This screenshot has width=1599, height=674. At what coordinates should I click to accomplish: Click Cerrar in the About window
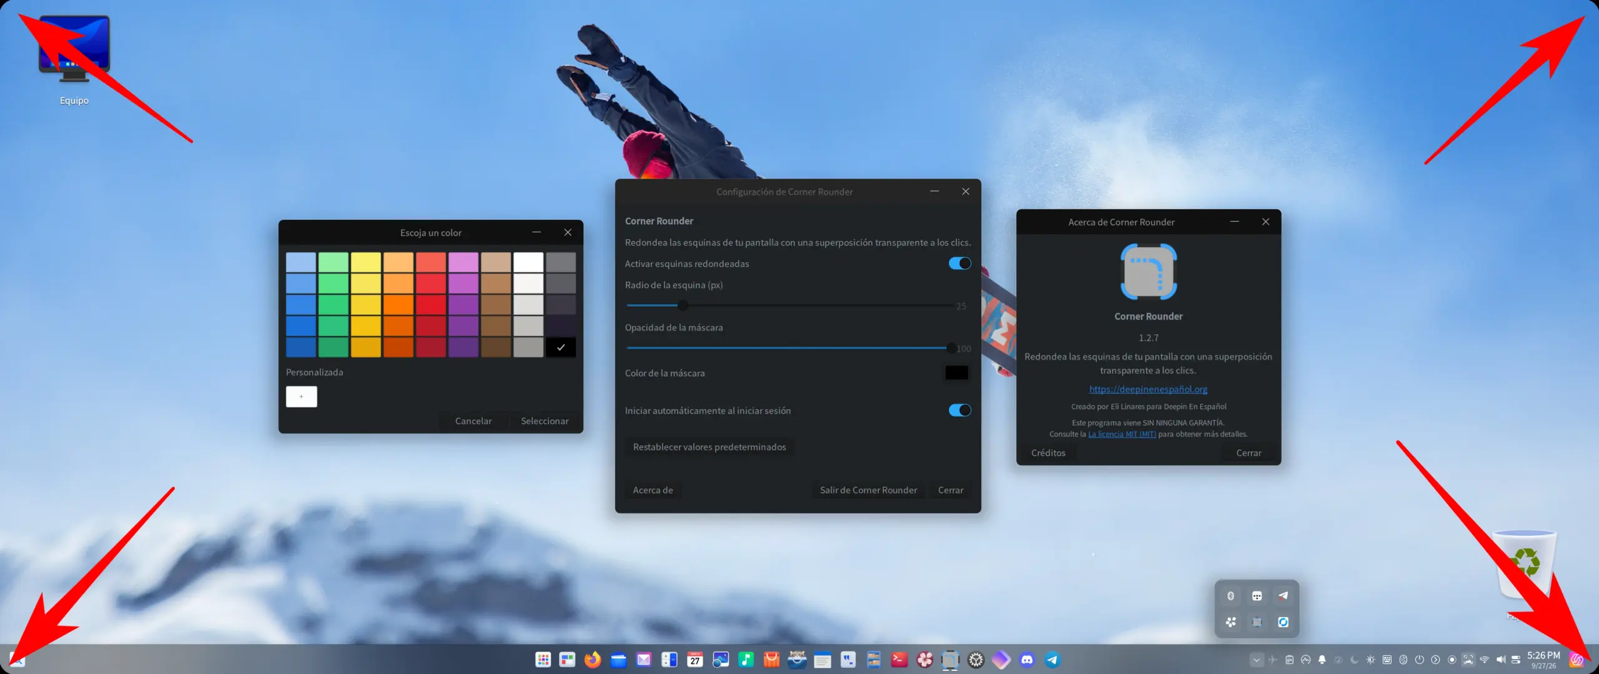(1249, 453)
